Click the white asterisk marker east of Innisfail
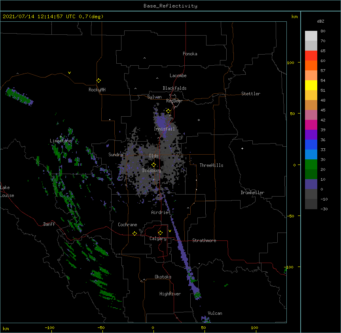The height and width of the screenshot is (333, 341). pyautogui.click(x=199, y=120)
